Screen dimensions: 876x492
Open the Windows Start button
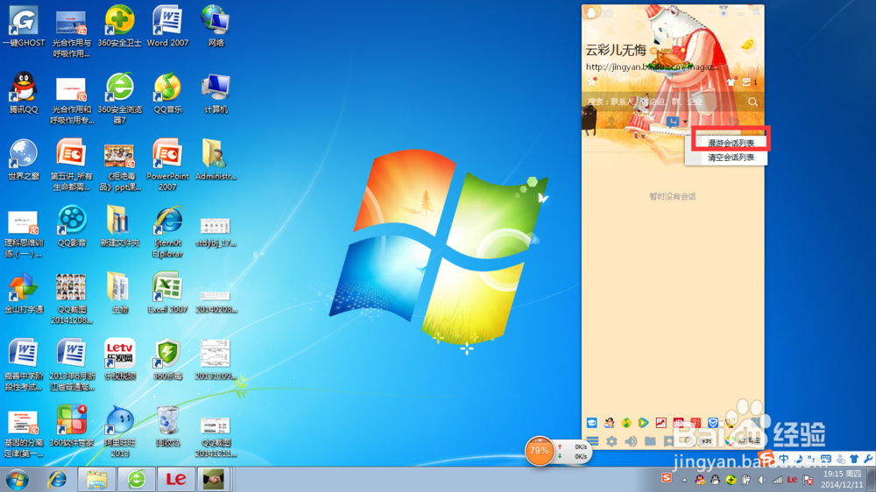point(18,479)
